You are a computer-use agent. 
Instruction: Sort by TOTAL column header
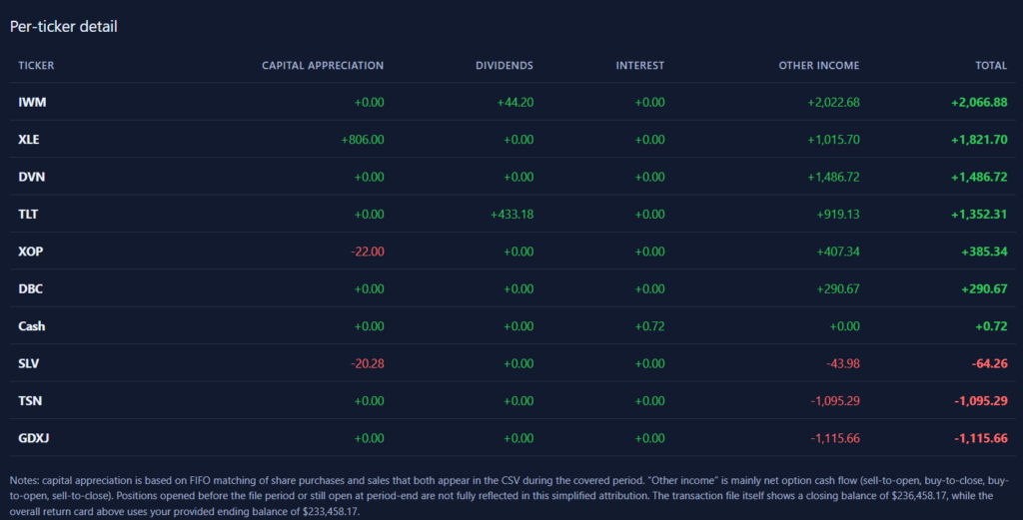tap(990, 66)
